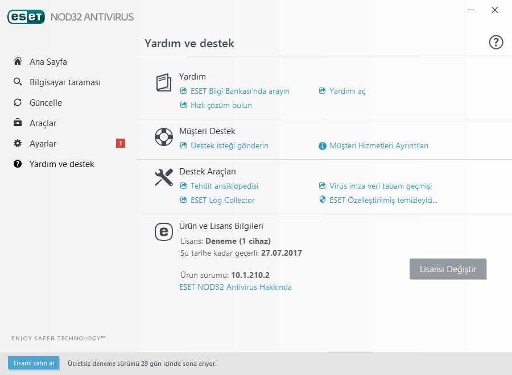Click the Lisansı Değiştir button
The image size is (512, 375).
(x=448, y=269)
